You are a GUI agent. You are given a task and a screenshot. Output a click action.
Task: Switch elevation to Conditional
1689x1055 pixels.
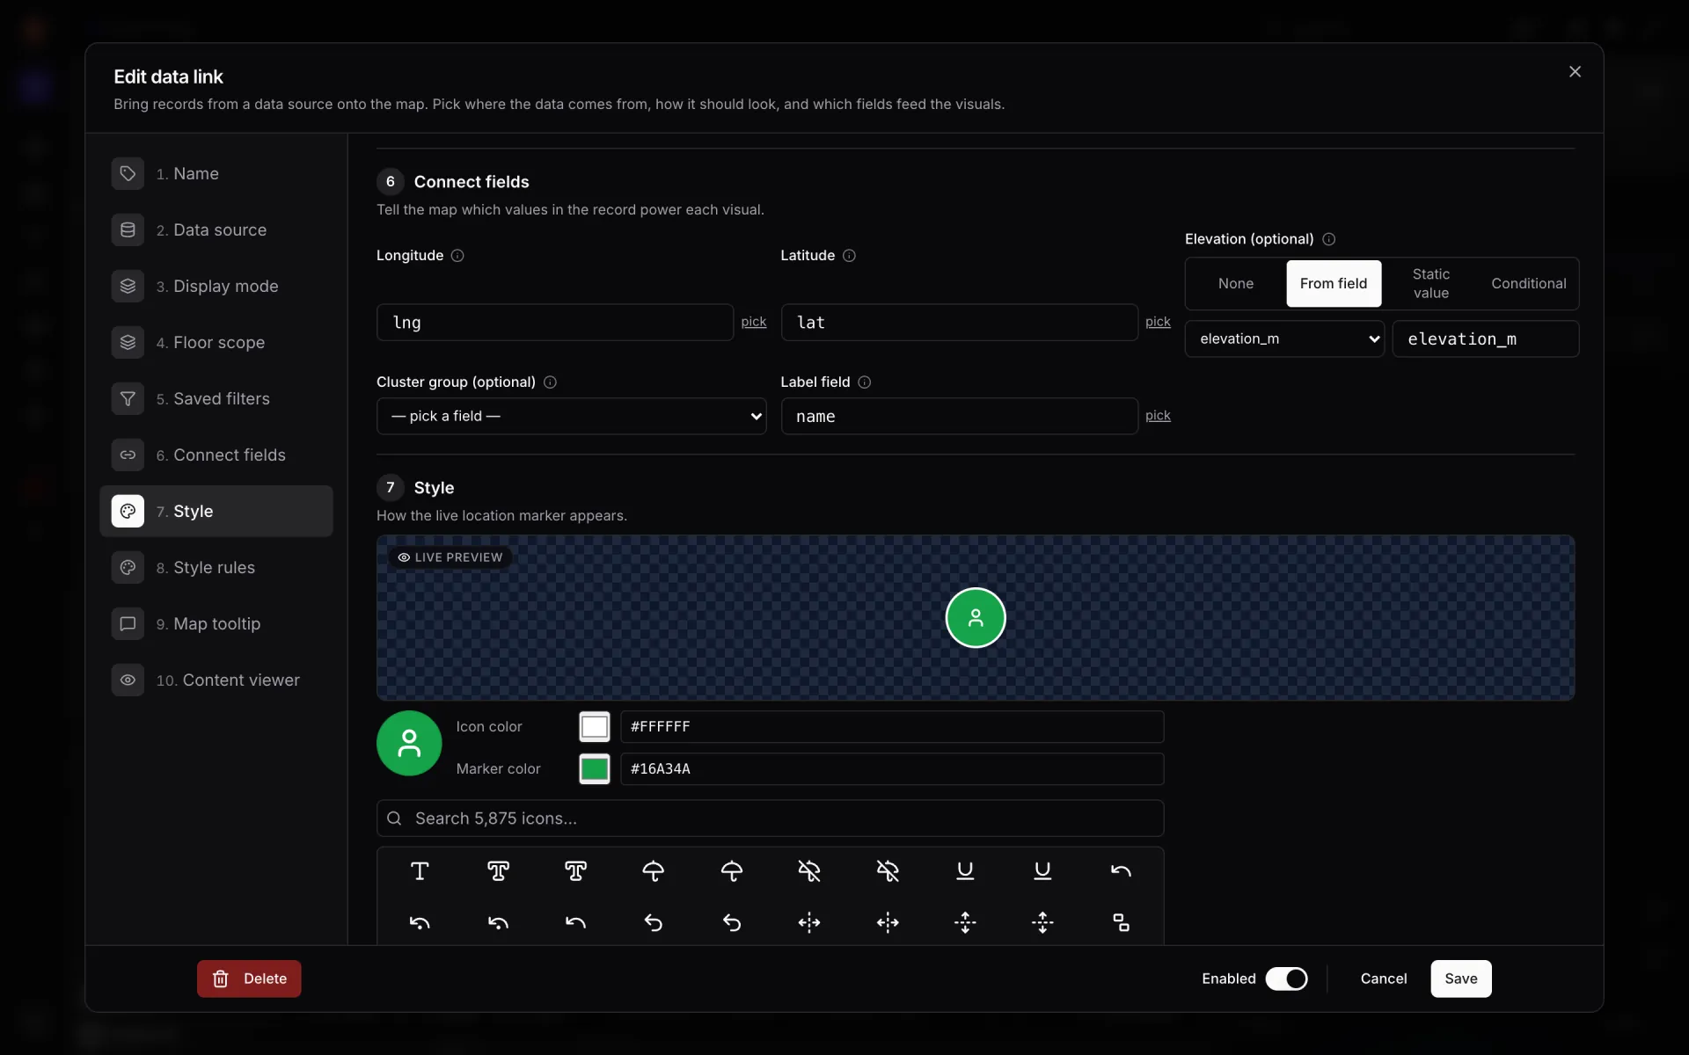tap(1528, 283)
